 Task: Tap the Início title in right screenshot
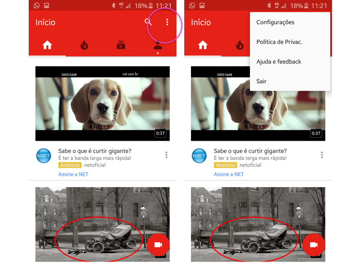tap(201, 22)
